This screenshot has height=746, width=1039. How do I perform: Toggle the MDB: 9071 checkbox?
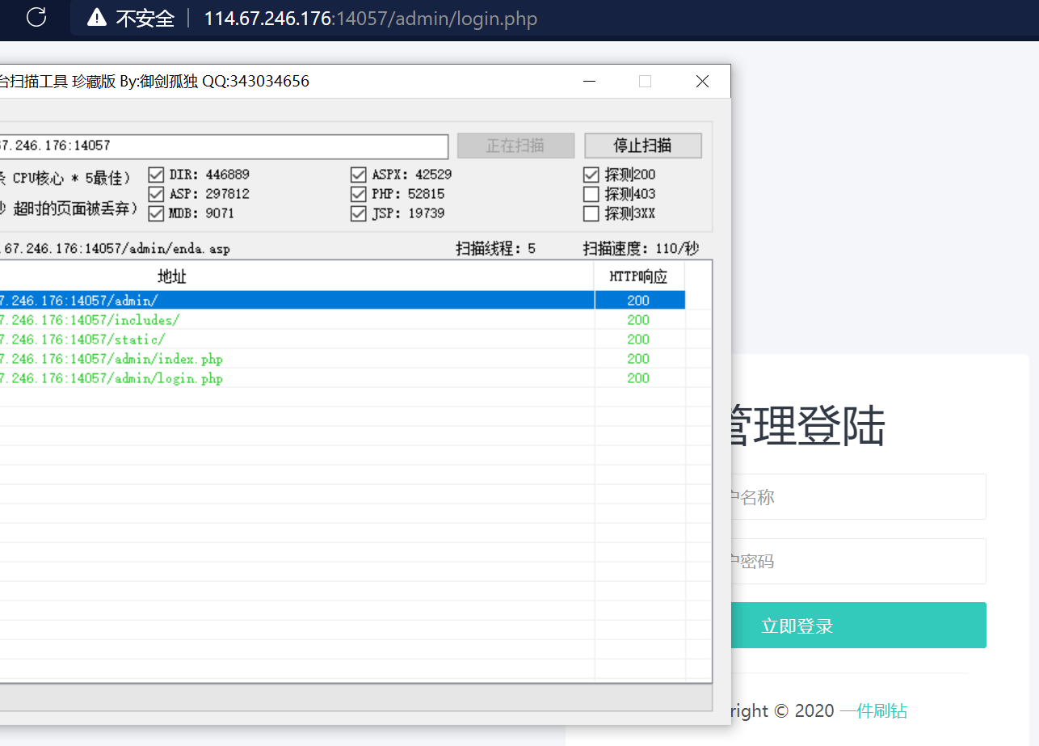coord(157,213)
